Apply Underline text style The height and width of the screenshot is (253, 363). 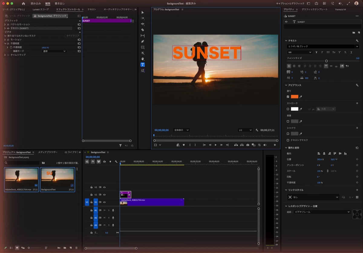click(351, 52)
